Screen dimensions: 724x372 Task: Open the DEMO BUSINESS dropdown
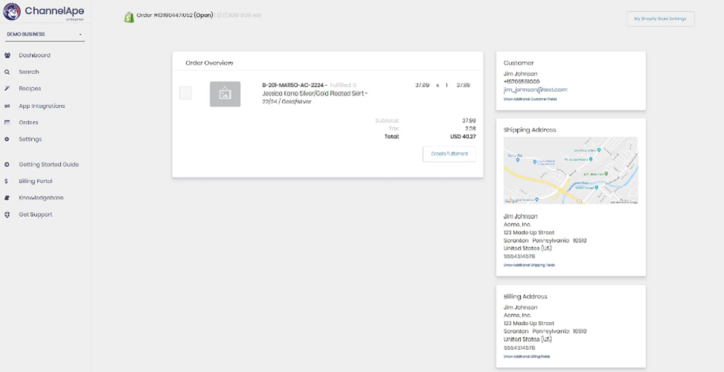(x=45, y=34)
